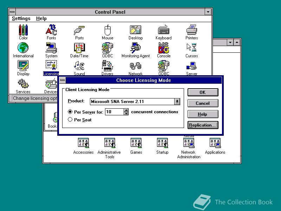Open the Help menu in Control Panel

[41, 19]
